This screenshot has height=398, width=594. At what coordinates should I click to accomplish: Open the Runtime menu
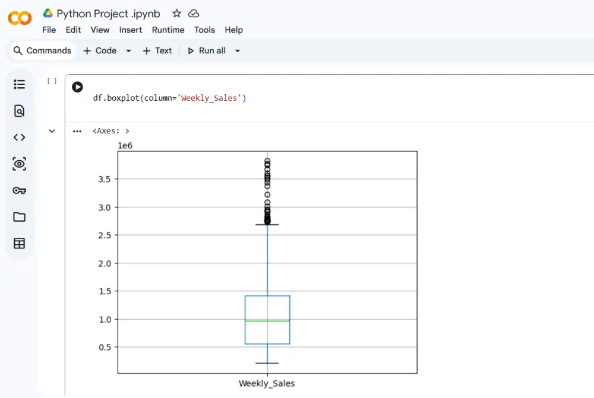(x=168, y=30)
